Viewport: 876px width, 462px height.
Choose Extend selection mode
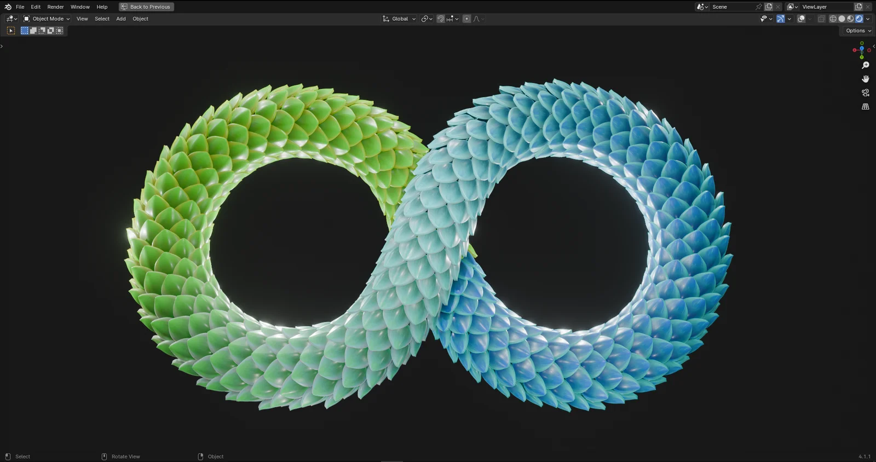pos(33,31)
